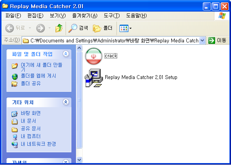Viewport: 231px width, 165px height.
Task: Minimize the Replay Media Catcher 2.01 window
Action: (x=207, y=7)
